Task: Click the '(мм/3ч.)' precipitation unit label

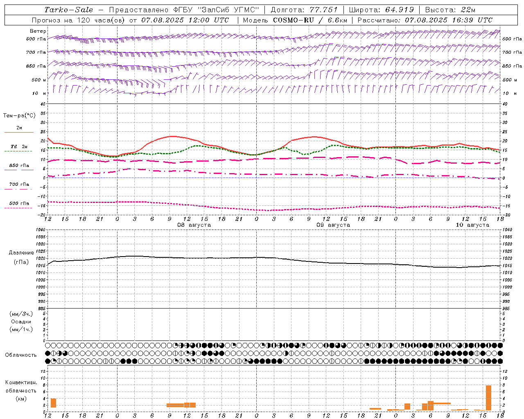Action: 21,314
